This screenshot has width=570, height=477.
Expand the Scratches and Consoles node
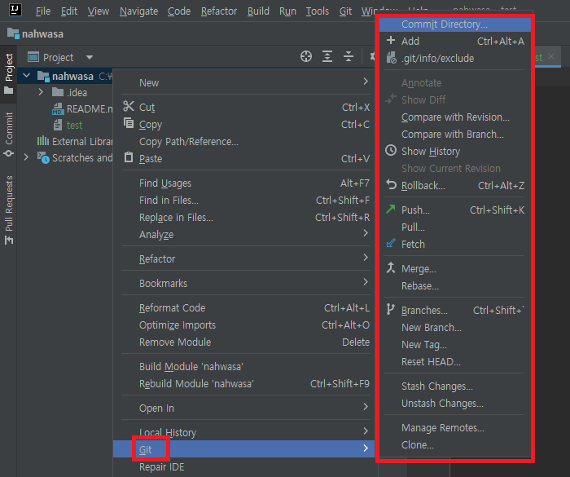pos(26,157)
